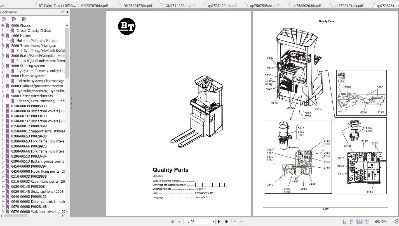Open the 0000 Chassis bookmark
Screen dimensions: 399x226
coord(21,26)
